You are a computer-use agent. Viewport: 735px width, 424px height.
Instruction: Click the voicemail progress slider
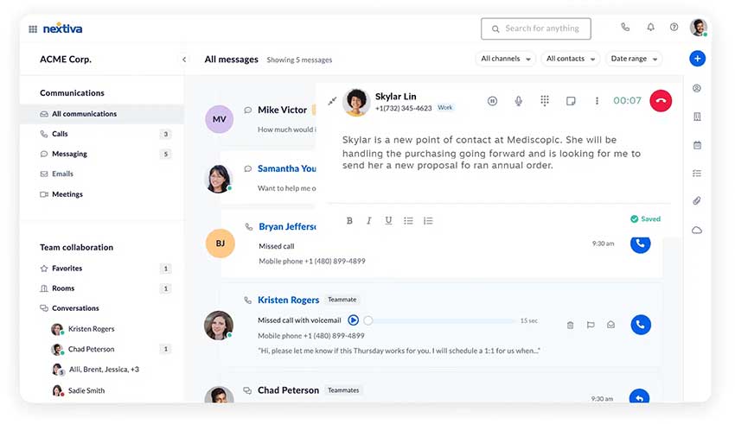click(x=441, y=320)
